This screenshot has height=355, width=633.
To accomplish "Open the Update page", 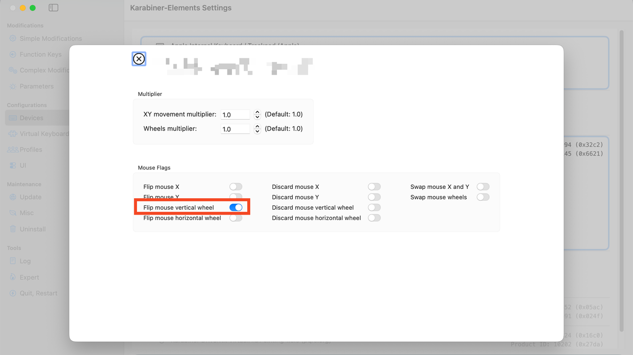I will [30, 197].
